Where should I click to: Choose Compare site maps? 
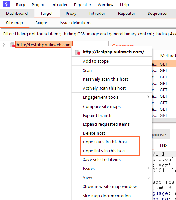[112, 107]
